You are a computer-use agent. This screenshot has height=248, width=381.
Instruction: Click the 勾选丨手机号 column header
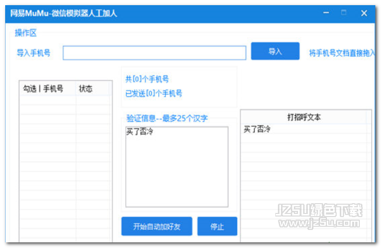(47, 89)
